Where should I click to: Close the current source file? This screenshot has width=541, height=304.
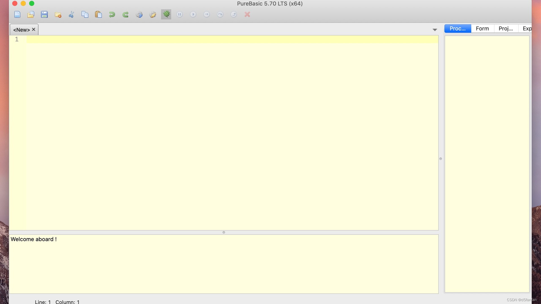coord(58,14)
